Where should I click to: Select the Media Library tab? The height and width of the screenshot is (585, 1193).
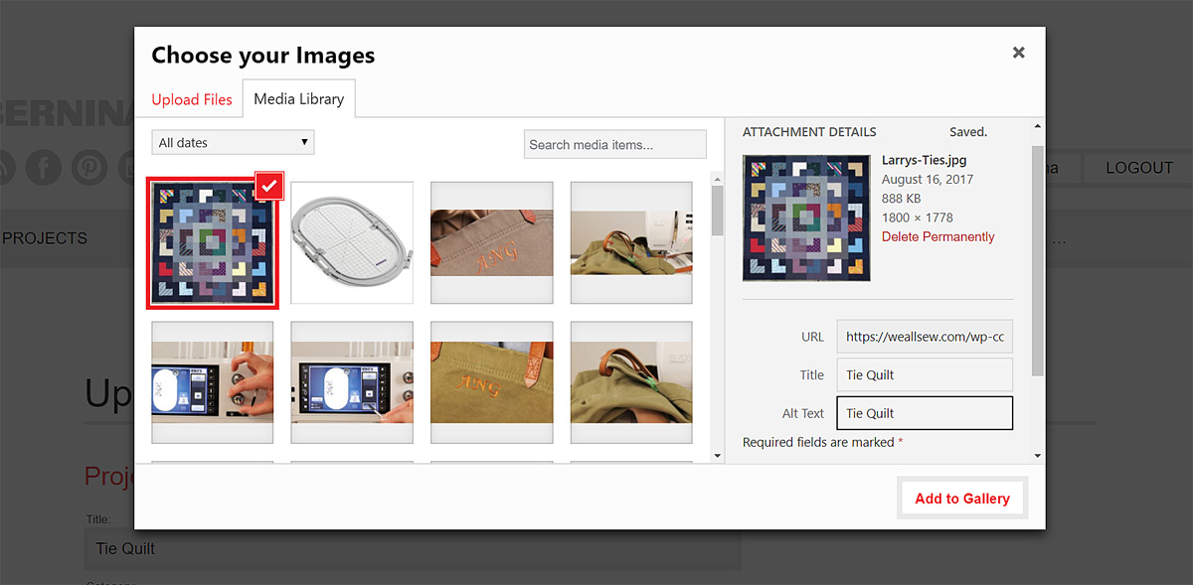click(x=299, y=99)
